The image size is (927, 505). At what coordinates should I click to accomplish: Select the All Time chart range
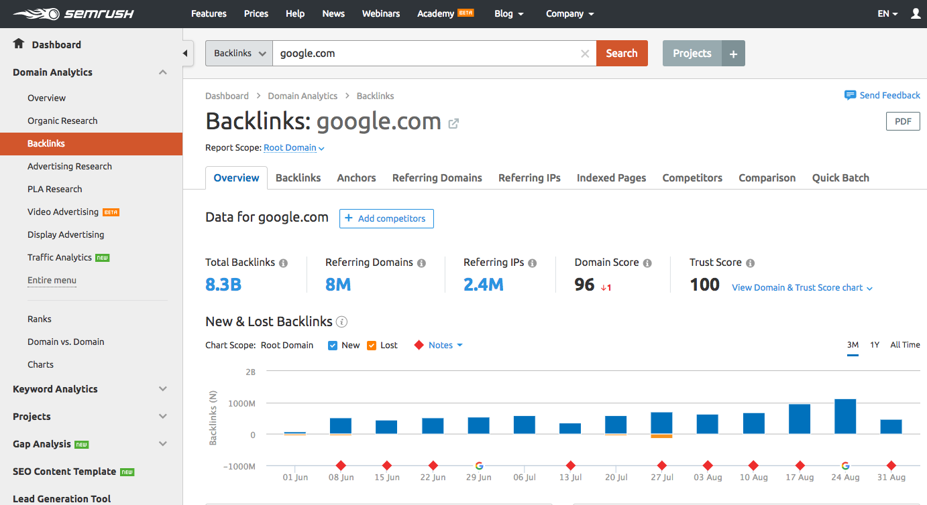click(x=905, y=345)
